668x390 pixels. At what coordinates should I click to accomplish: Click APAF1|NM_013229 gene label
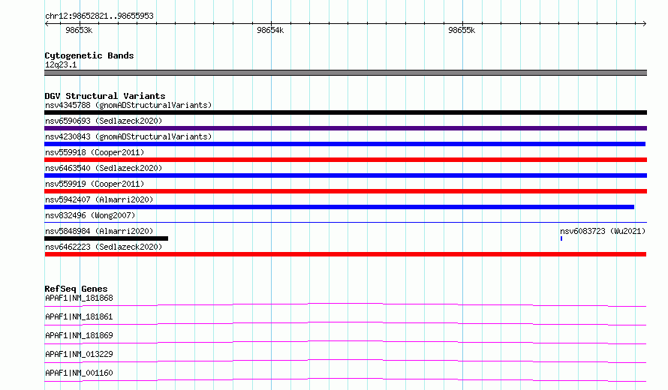79,354
